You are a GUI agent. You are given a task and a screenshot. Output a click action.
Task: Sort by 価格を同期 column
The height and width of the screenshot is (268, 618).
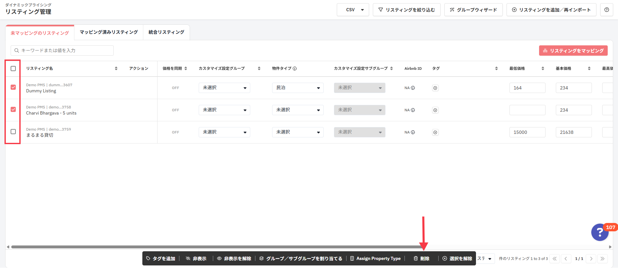[x=185, y=69]
